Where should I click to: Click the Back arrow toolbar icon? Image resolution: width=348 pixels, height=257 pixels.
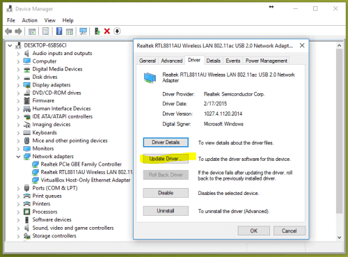click(8, 31)
